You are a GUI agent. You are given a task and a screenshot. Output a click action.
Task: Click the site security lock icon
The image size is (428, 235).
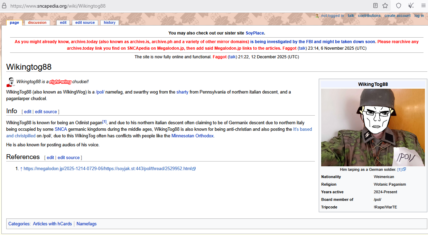point(4,6)
